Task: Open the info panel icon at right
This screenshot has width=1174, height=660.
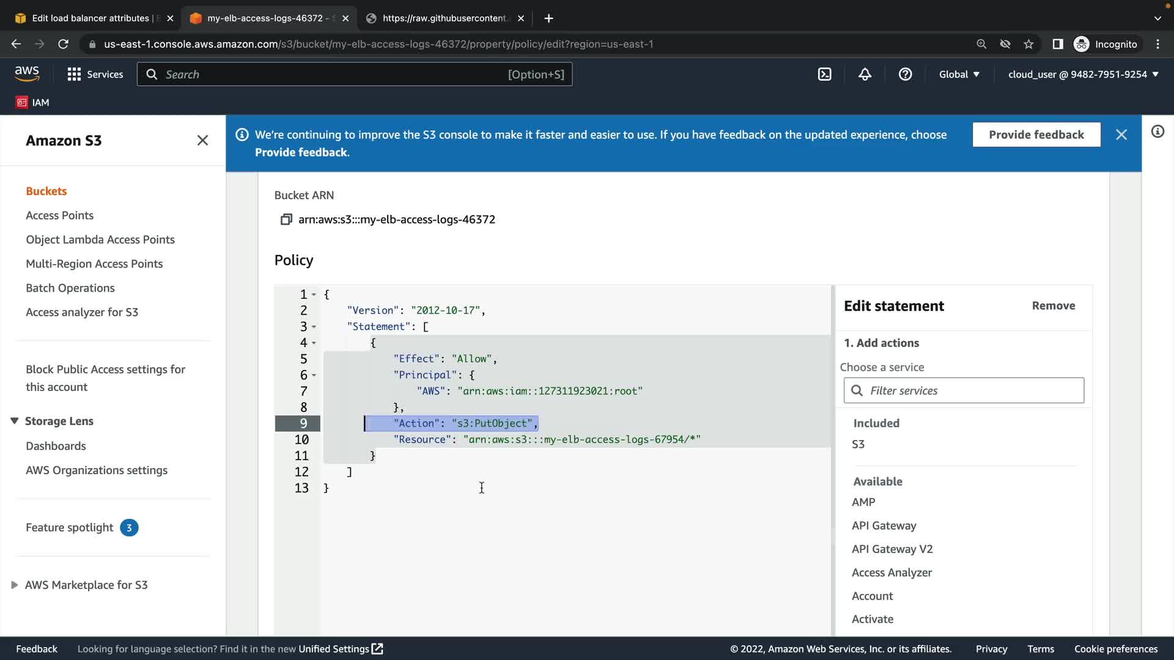Action: (1157, 132)
